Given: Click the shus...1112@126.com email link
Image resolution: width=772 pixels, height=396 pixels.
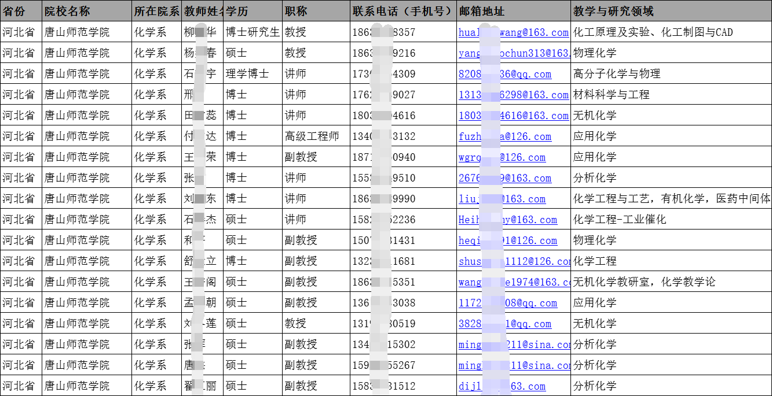Looking at the screenshot, I should click(x=513, y=261).
